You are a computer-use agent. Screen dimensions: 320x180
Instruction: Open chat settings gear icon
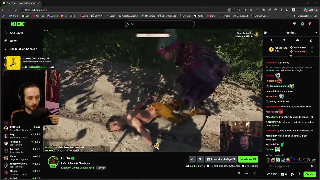click(x=300, y=174)
